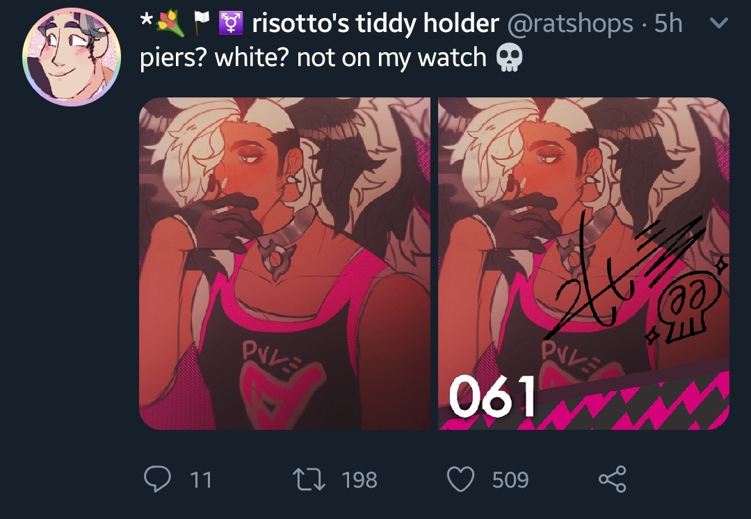Click the white flag emoji in name
Screen dimensions: 751x519
(x=202, y=23)
